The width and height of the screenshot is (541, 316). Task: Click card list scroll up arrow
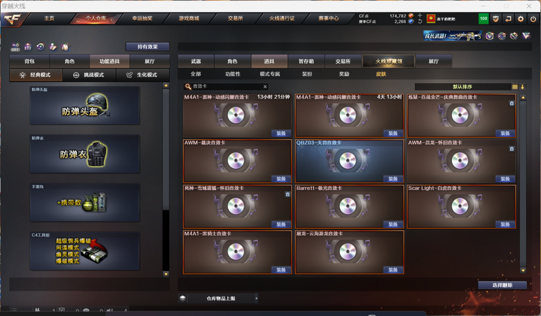click(523, 98)
